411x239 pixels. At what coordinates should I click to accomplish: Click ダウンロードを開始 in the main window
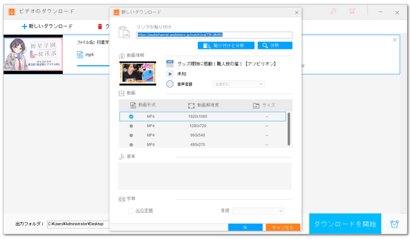tap(345, 224)
